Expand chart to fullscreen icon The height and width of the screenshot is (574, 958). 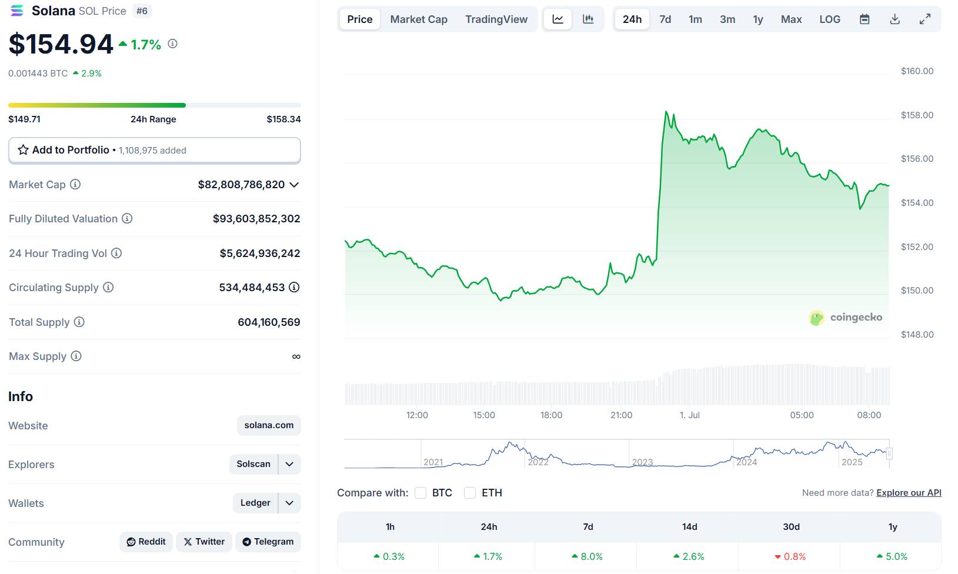click(x=925, y=19)
